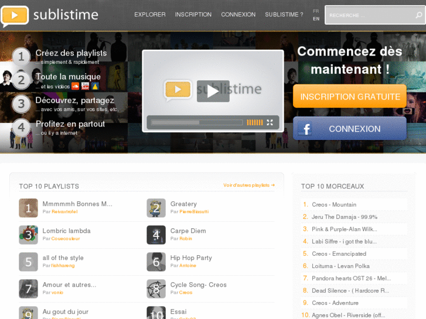Toggle fullscreen on the video player

click(x=270, y=122)
